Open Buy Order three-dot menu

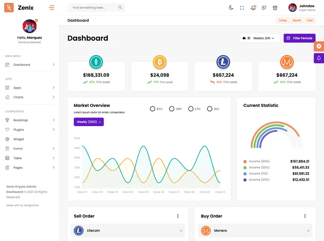305,216
